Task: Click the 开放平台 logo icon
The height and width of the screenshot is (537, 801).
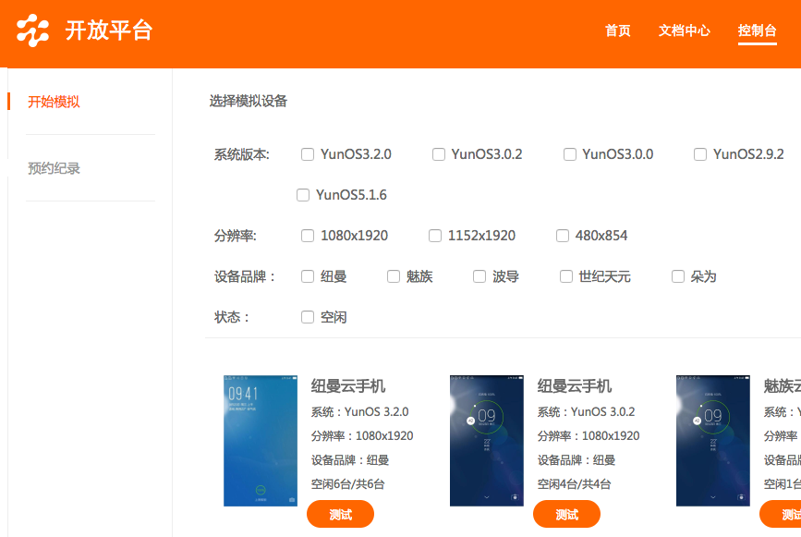Action: [32, 31]
